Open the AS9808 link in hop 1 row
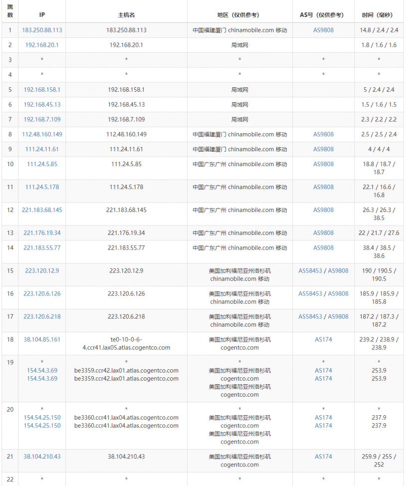Screen dimensions: 405x486 pyautogui.click(x=323, y=30)
